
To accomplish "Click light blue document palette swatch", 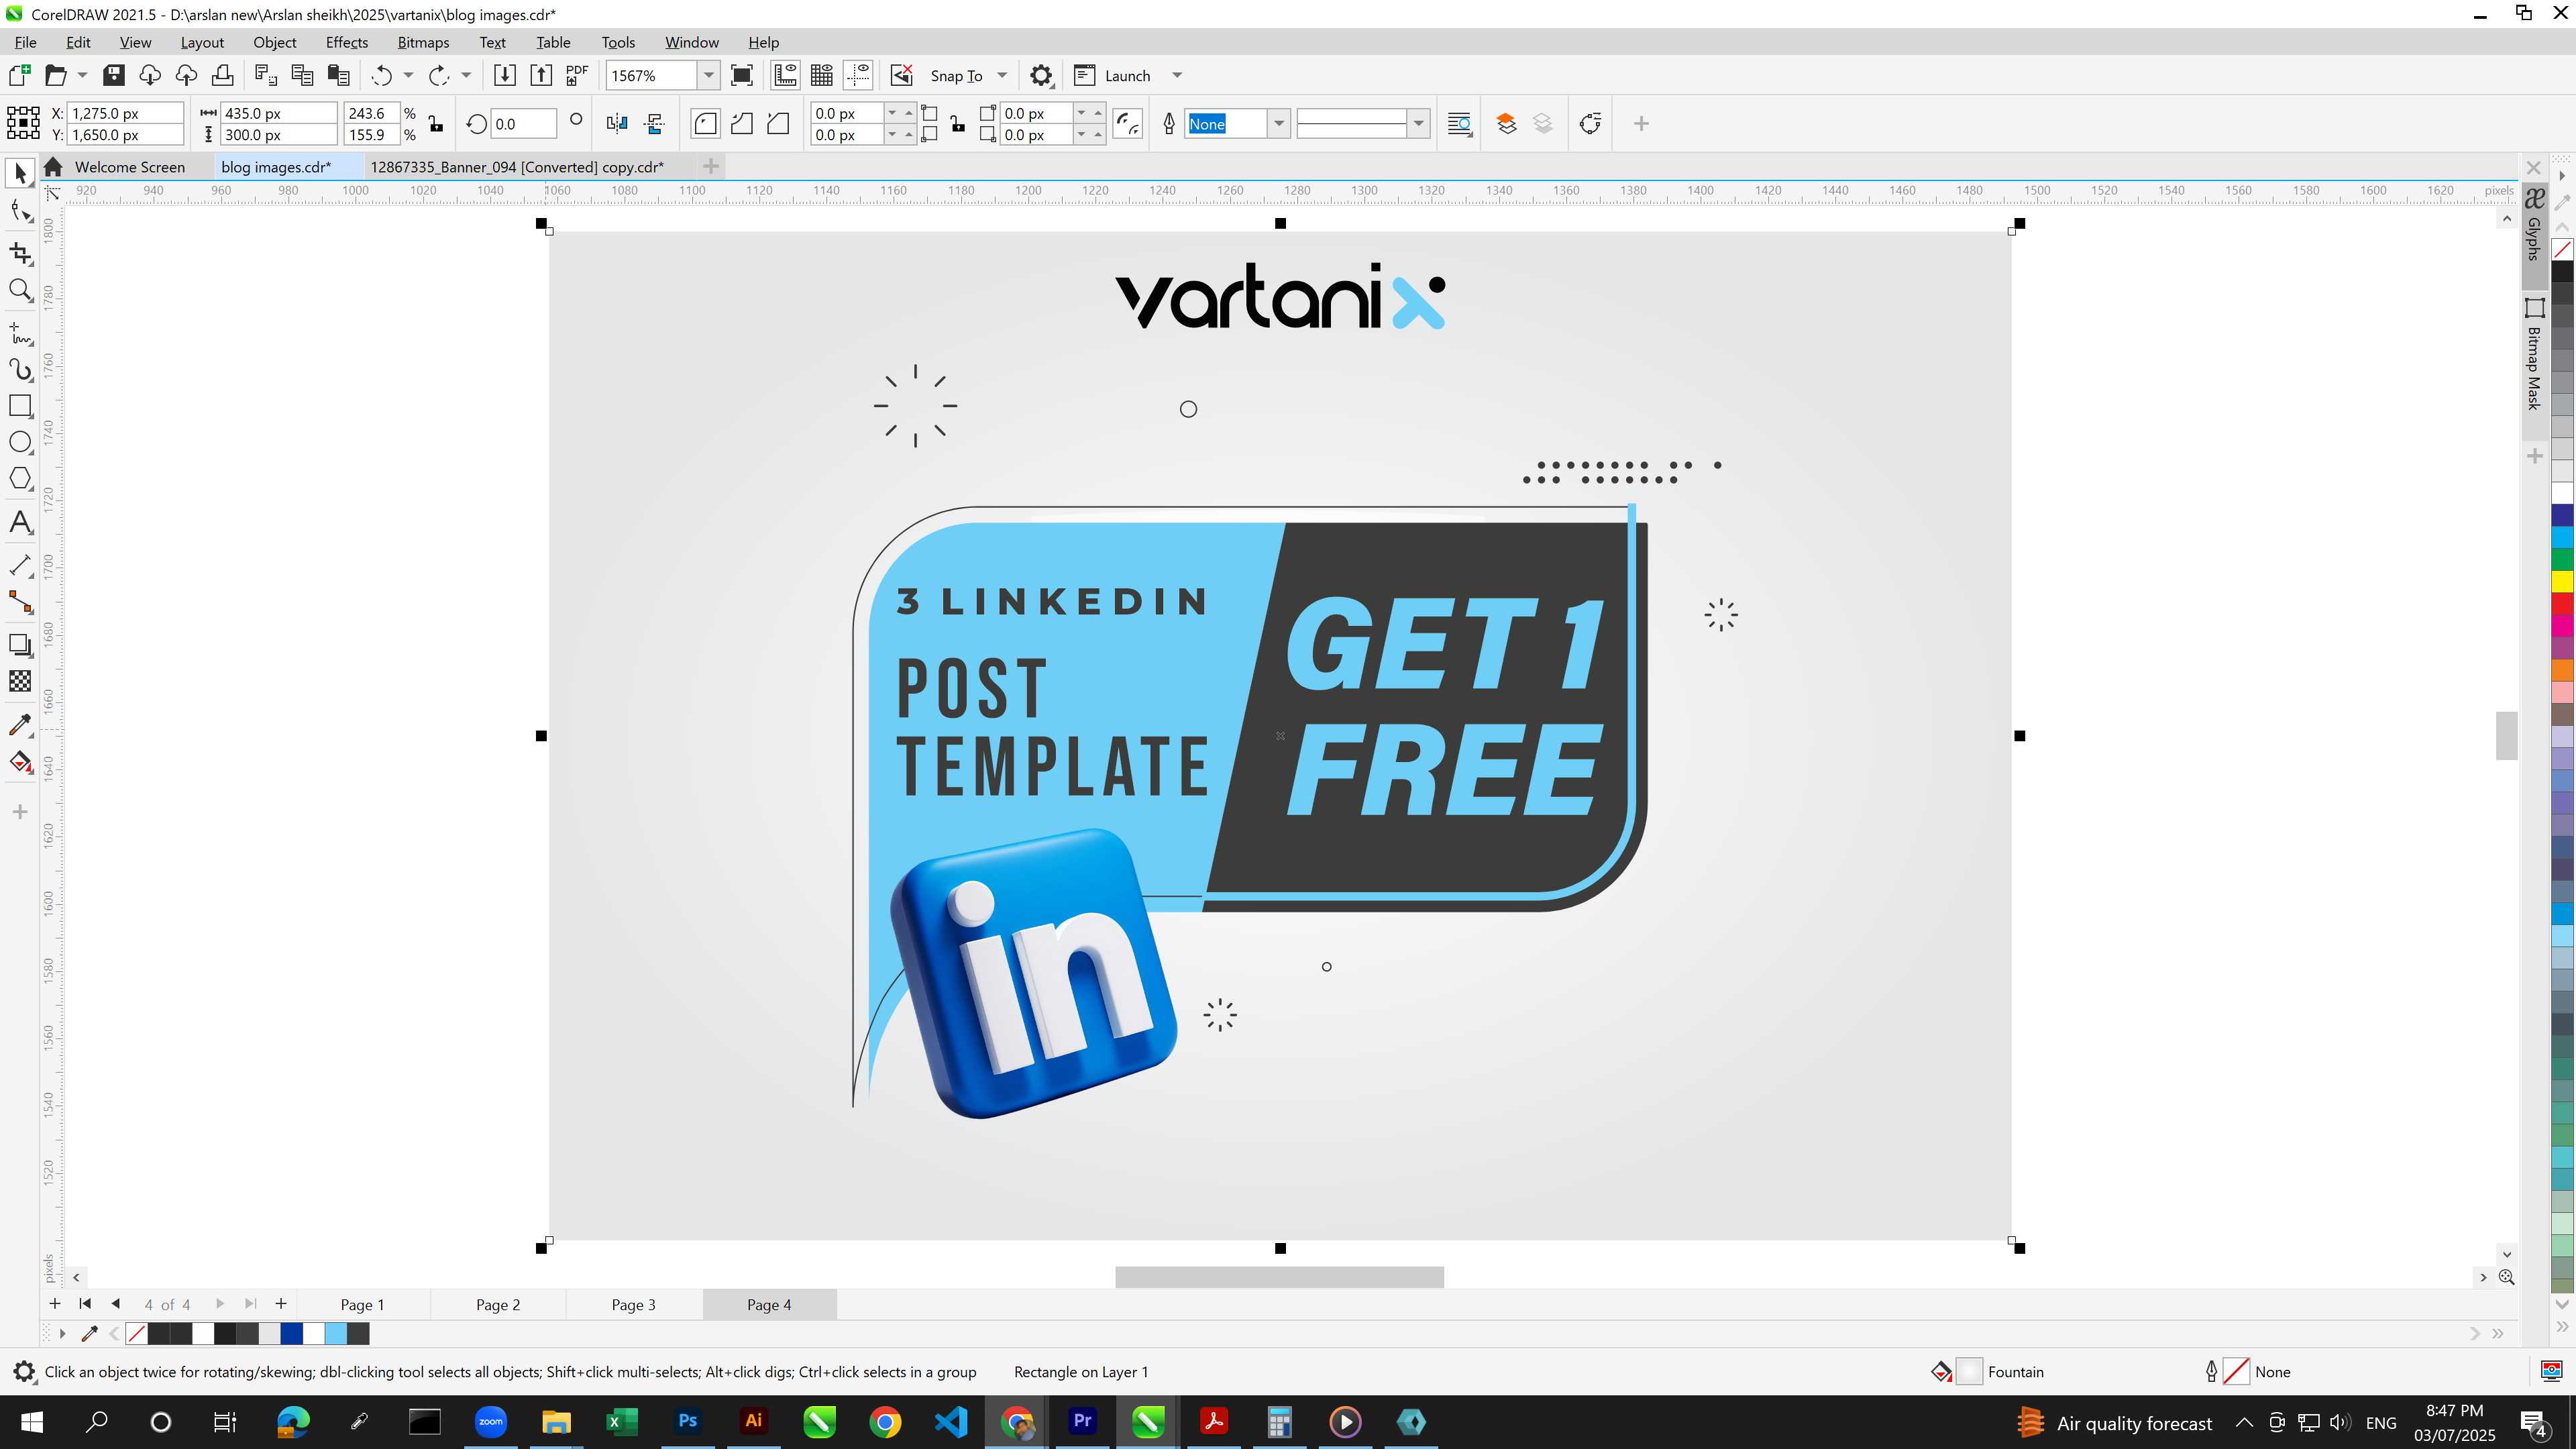I will point(336,1333).
